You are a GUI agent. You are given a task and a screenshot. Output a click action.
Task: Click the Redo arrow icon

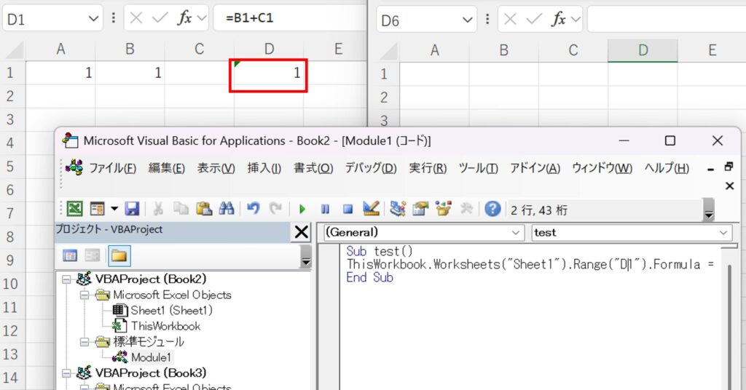pos(275,209)
